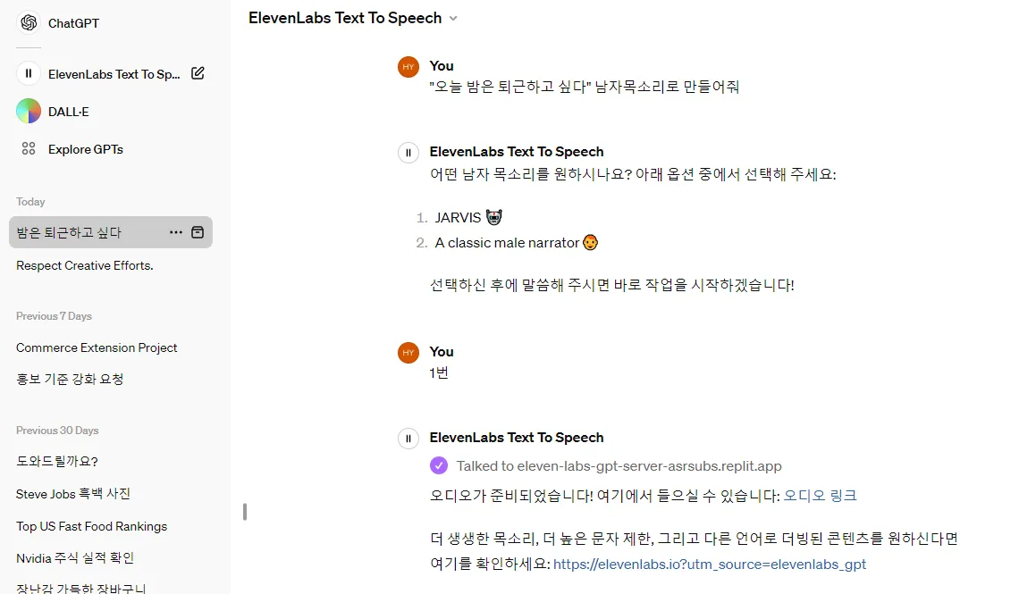Open the Nvidia 주식 실적 확인 chat

(x=75, y=558)
